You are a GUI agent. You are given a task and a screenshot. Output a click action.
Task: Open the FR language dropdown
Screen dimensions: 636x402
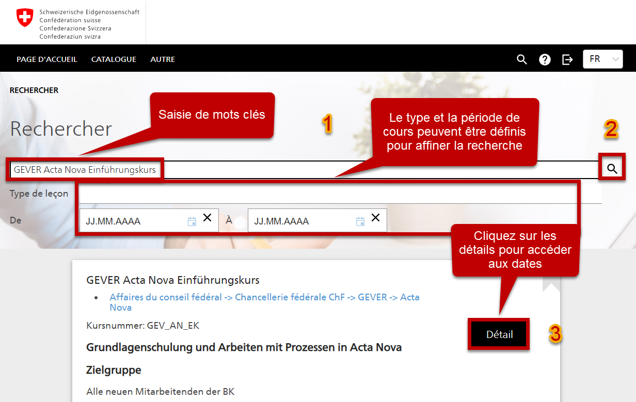(602, 59)
